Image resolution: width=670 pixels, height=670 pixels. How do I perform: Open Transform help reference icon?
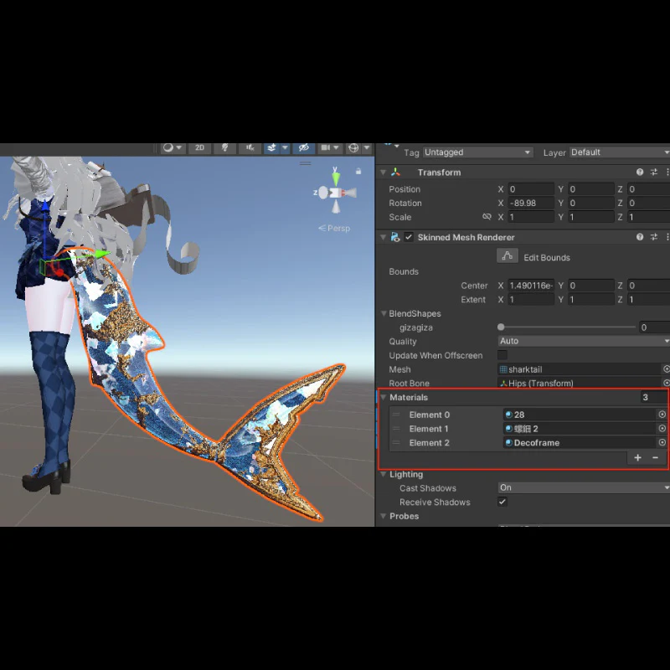click(640, 173)
